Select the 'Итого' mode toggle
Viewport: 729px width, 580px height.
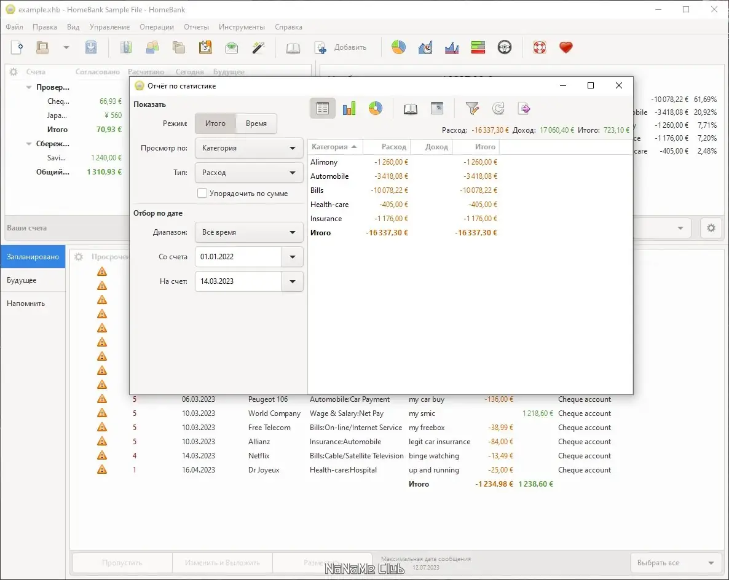point(215,123)
